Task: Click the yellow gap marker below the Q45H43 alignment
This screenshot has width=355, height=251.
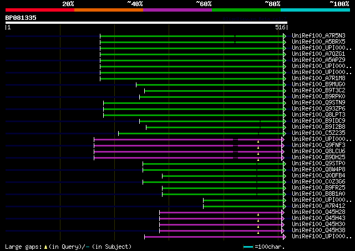Action: [x=258, y=221]
